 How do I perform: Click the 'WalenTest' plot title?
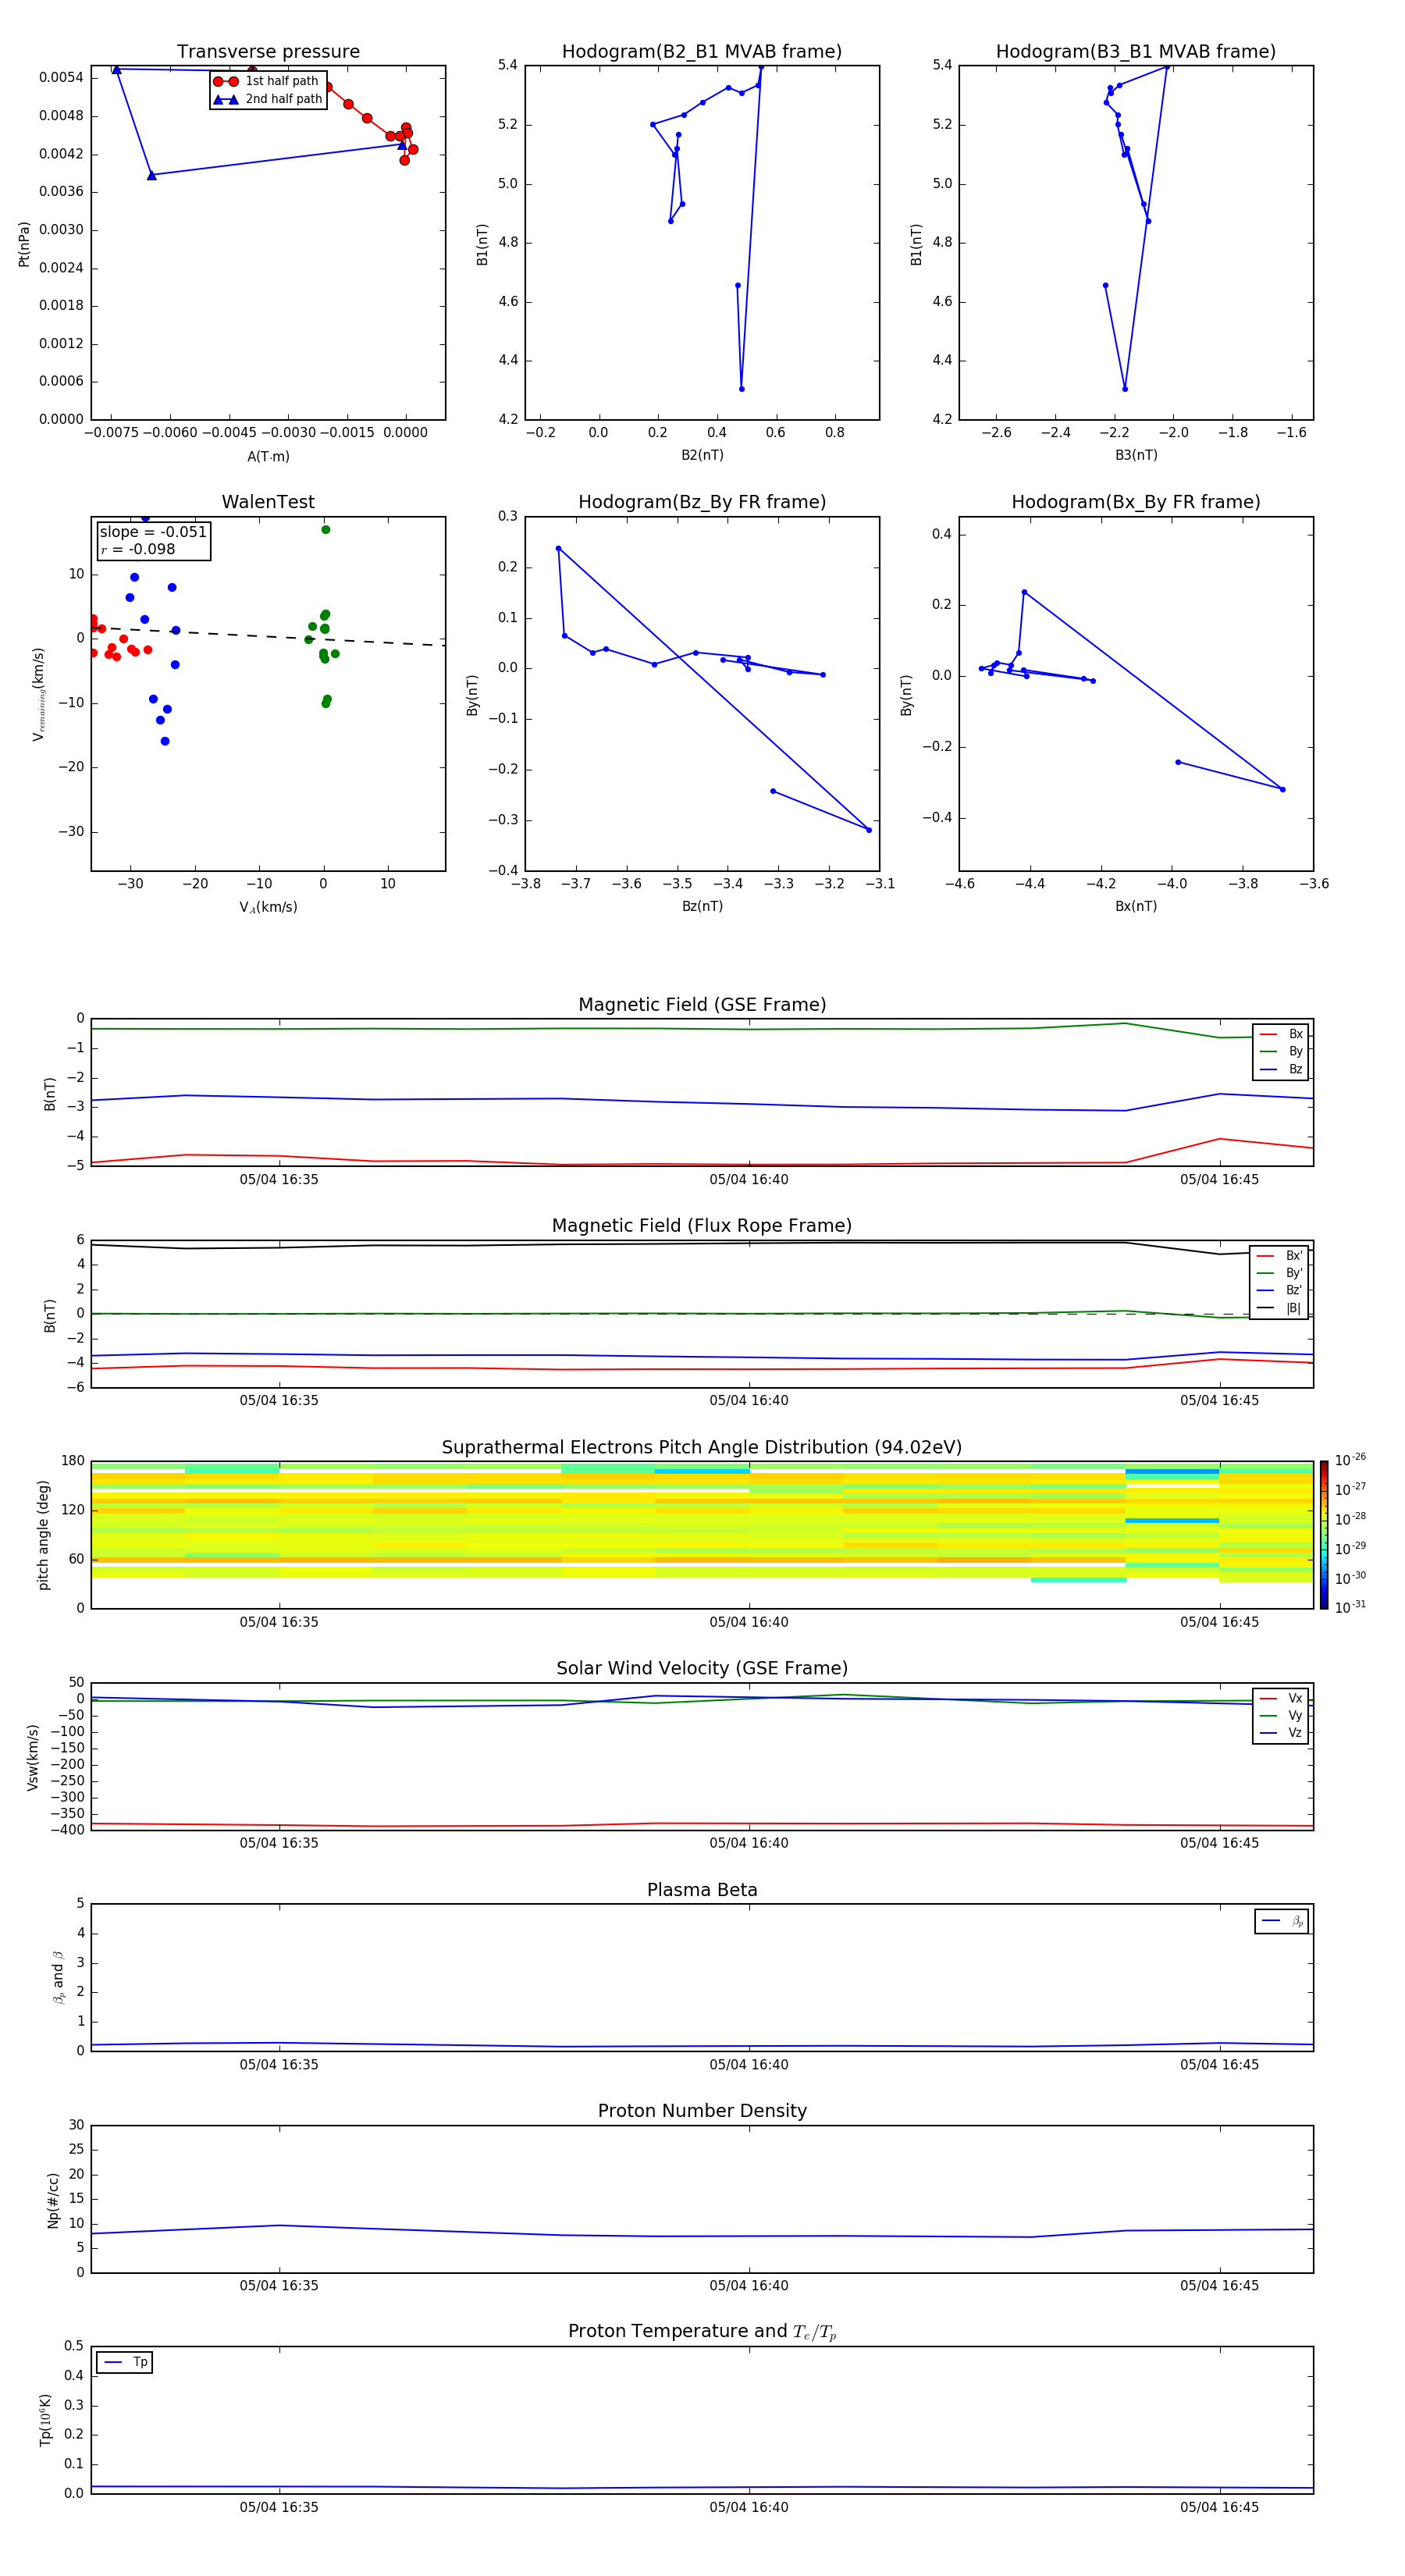coord(268,502)
